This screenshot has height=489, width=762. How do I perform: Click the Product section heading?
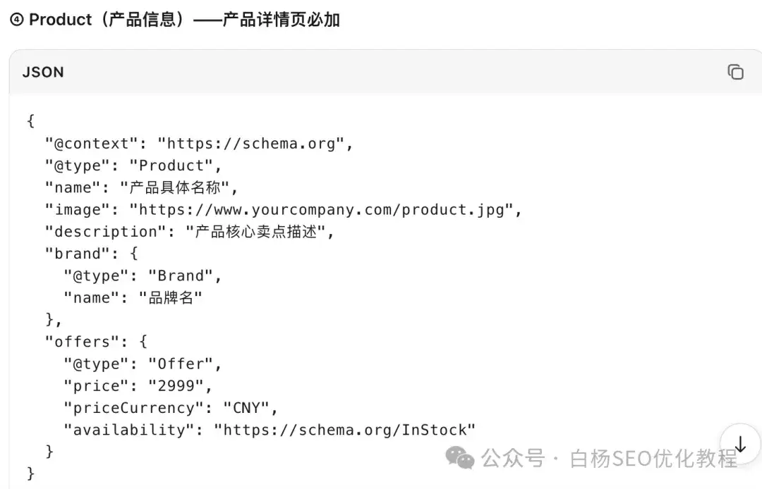175,20
